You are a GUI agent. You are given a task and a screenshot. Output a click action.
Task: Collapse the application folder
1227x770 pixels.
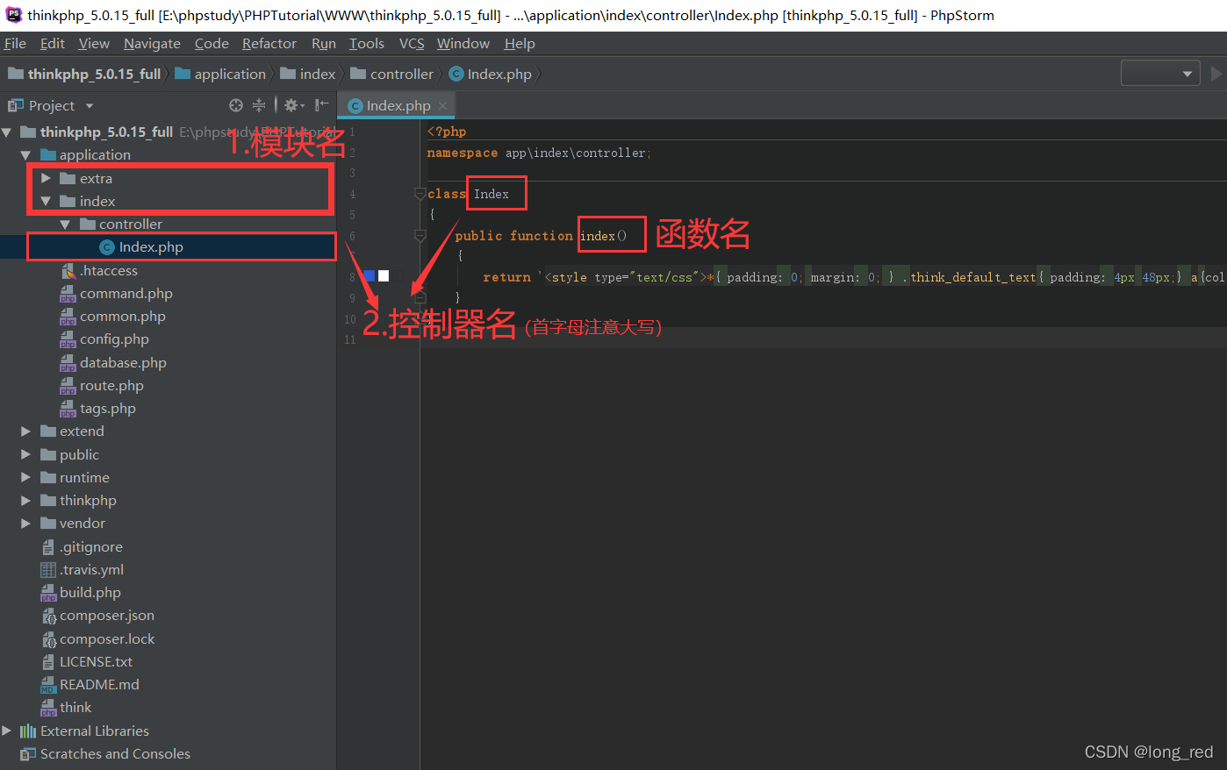coord(25,155)
